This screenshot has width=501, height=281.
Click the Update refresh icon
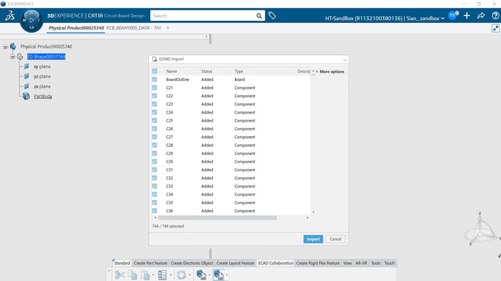[182, 275]
